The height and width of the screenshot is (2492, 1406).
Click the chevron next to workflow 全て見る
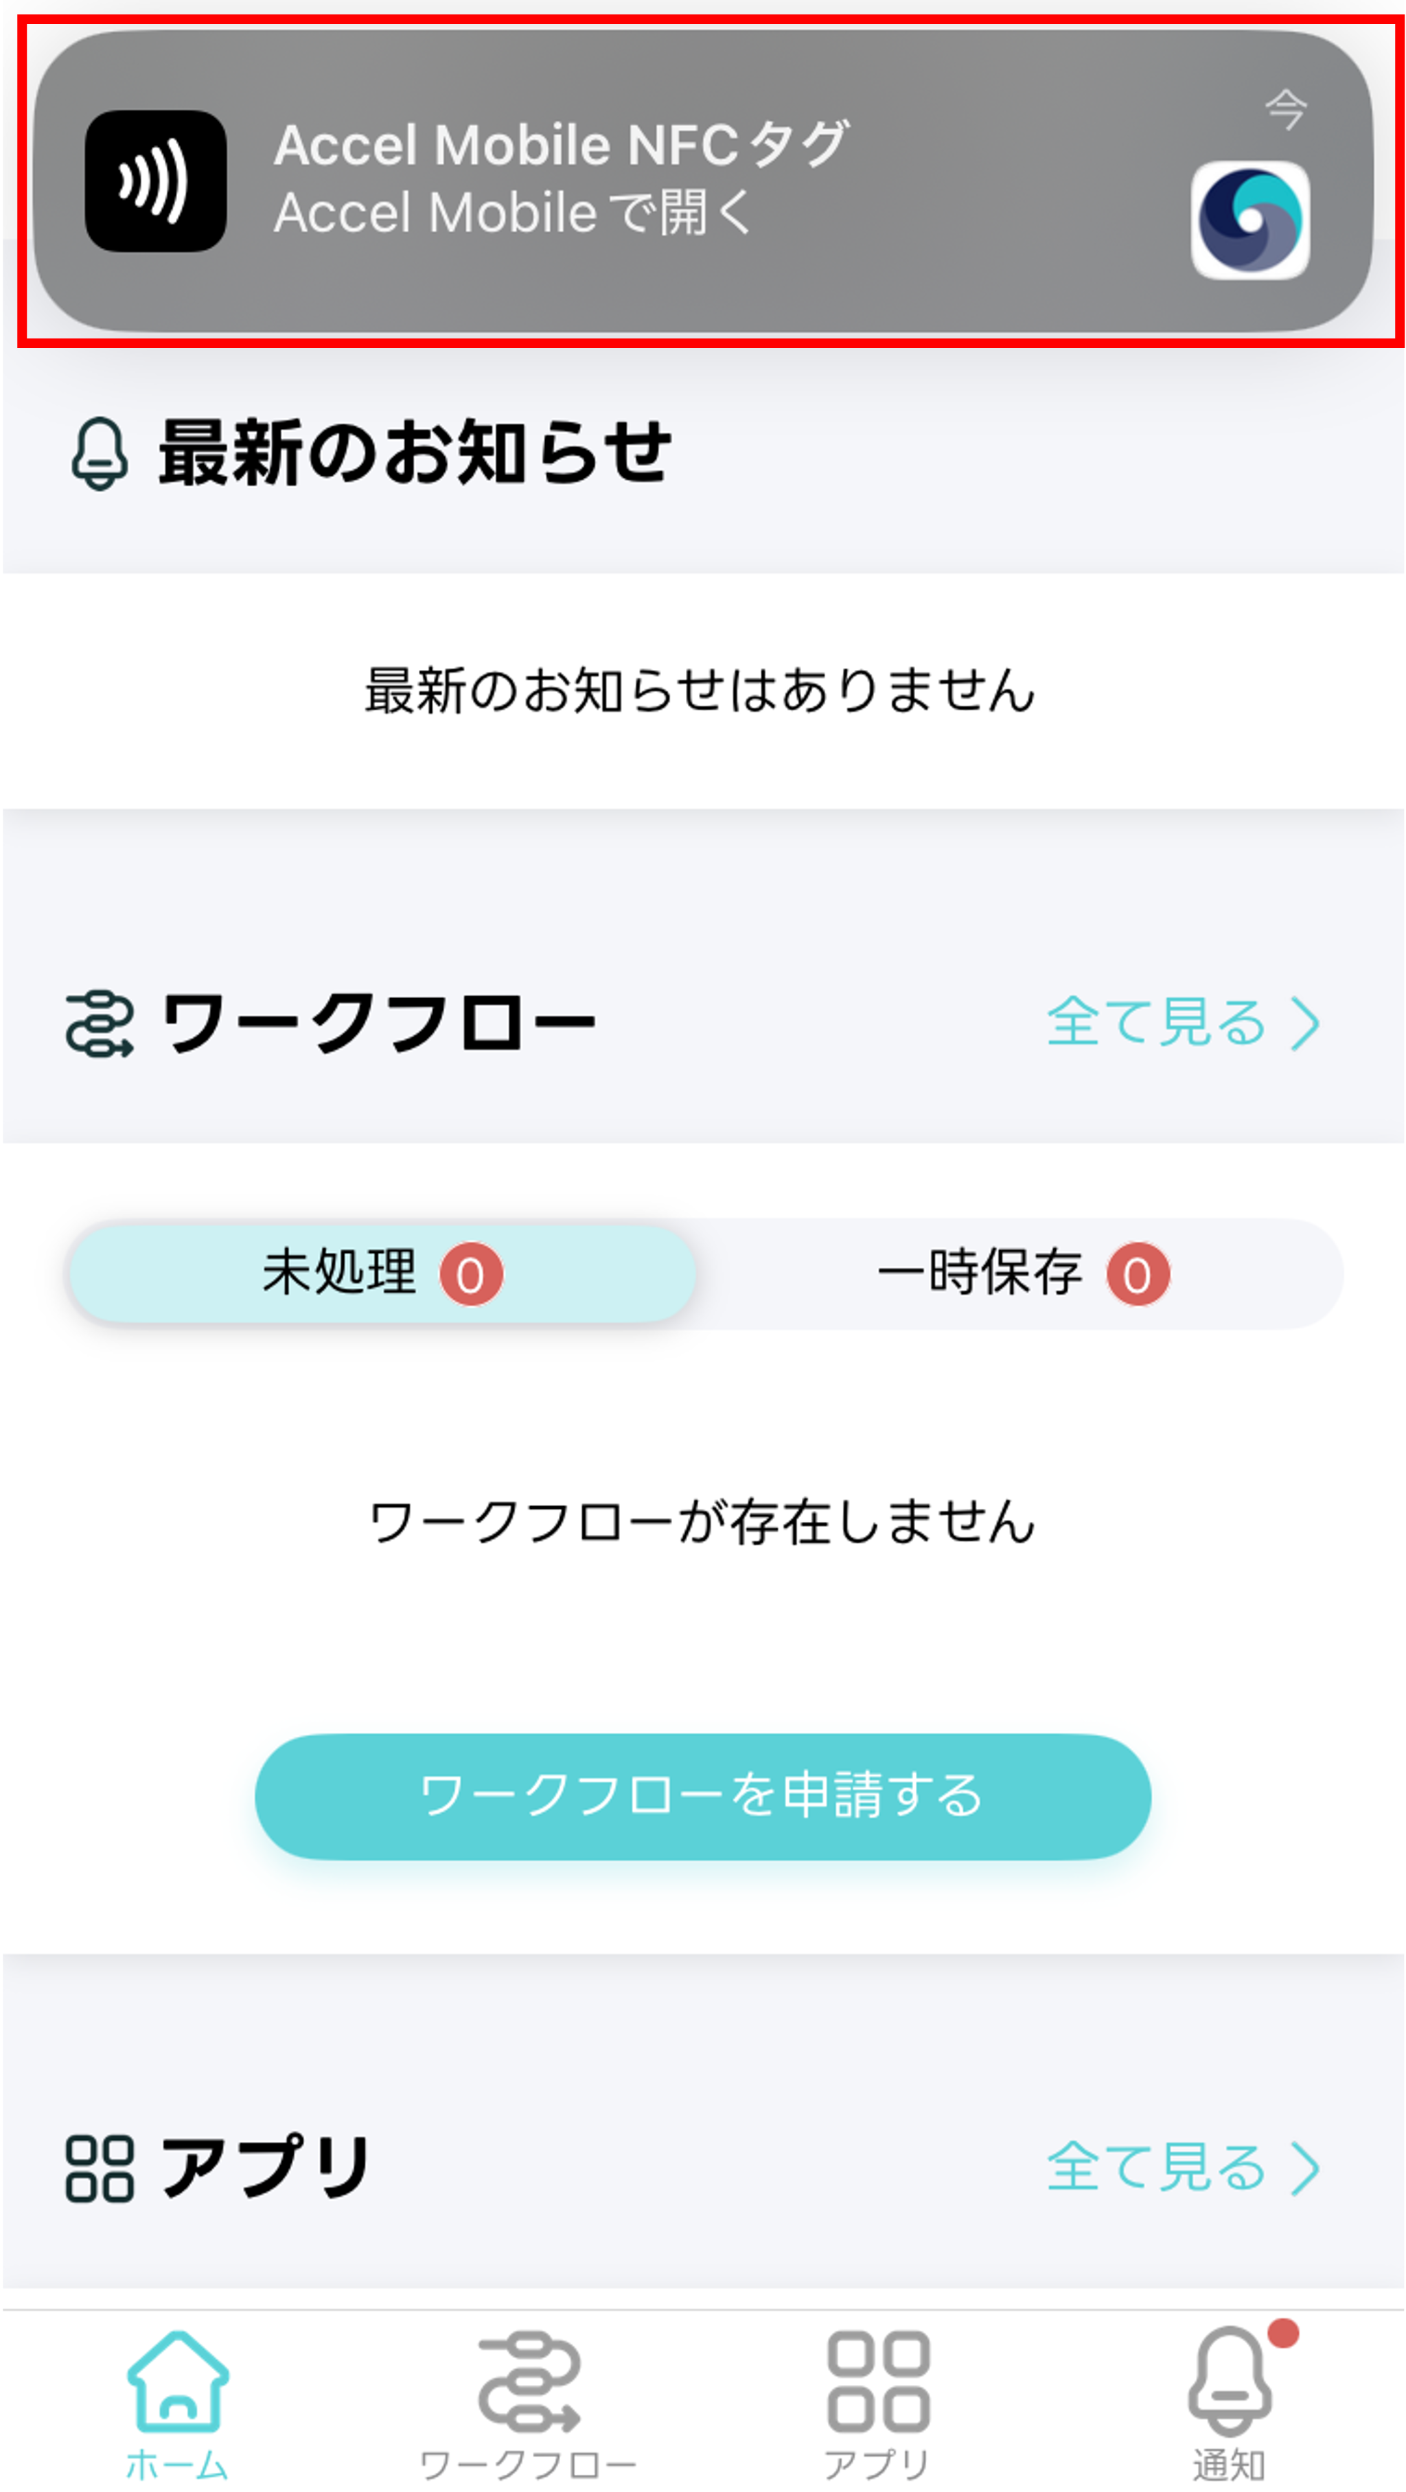coord(1306,1024)
